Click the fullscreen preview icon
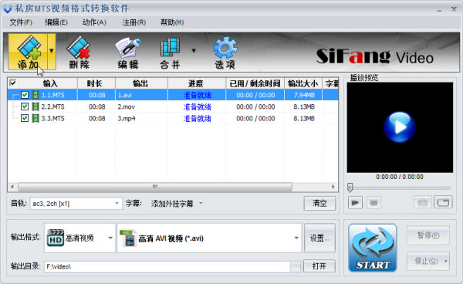 [443, 202]
